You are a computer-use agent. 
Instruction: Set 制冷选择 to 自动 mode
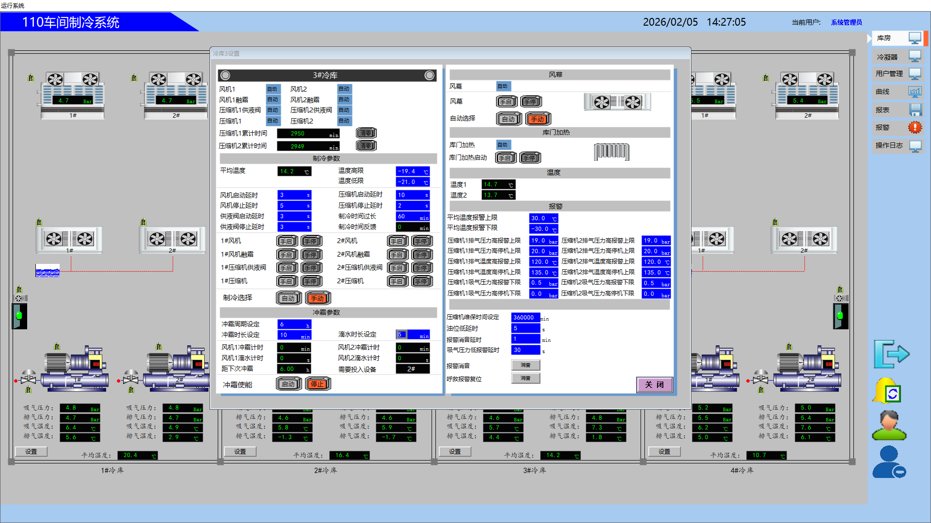tap(289, 298)
